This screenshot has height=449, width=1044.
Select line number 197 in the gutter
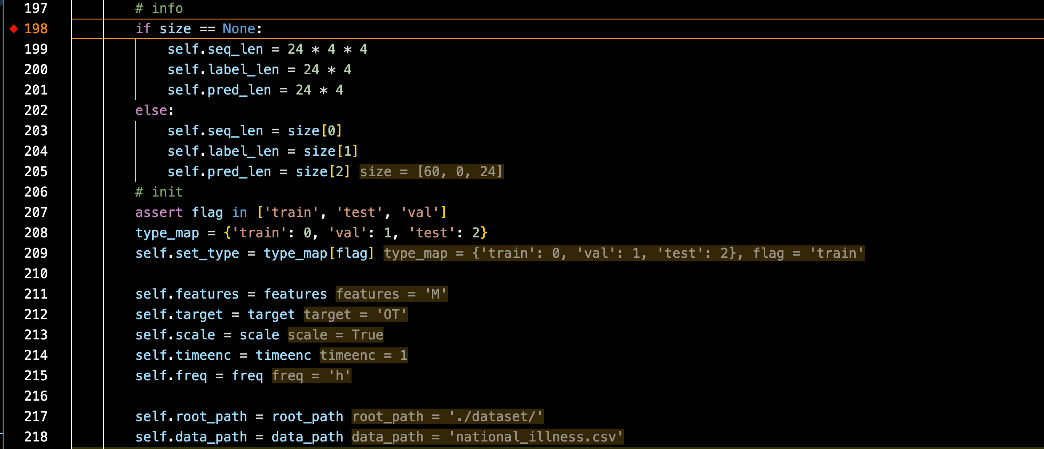click(x=36, y=8)
